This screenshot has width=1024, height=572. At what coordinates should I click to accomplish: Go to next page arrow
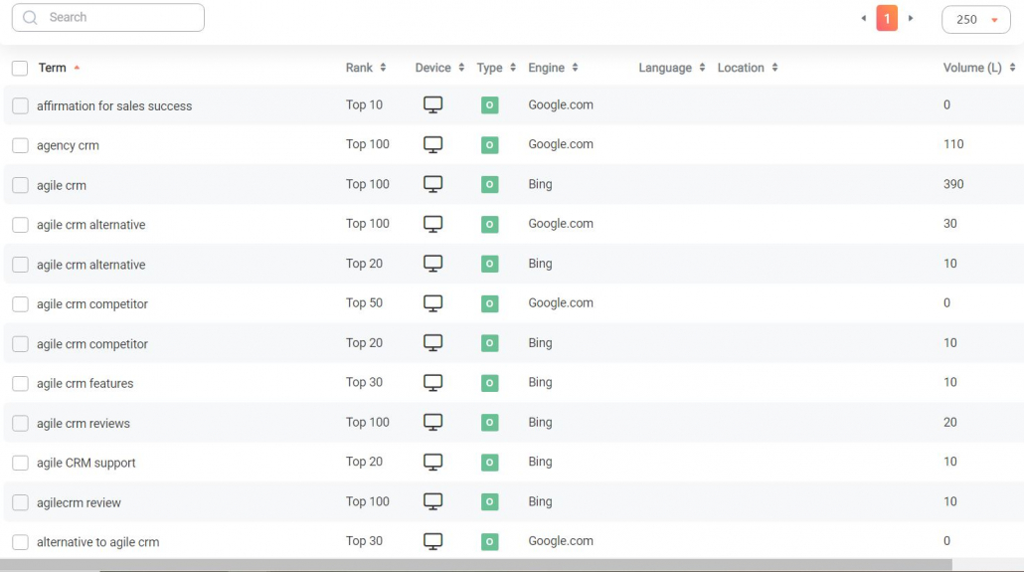[x=911, y=18]
